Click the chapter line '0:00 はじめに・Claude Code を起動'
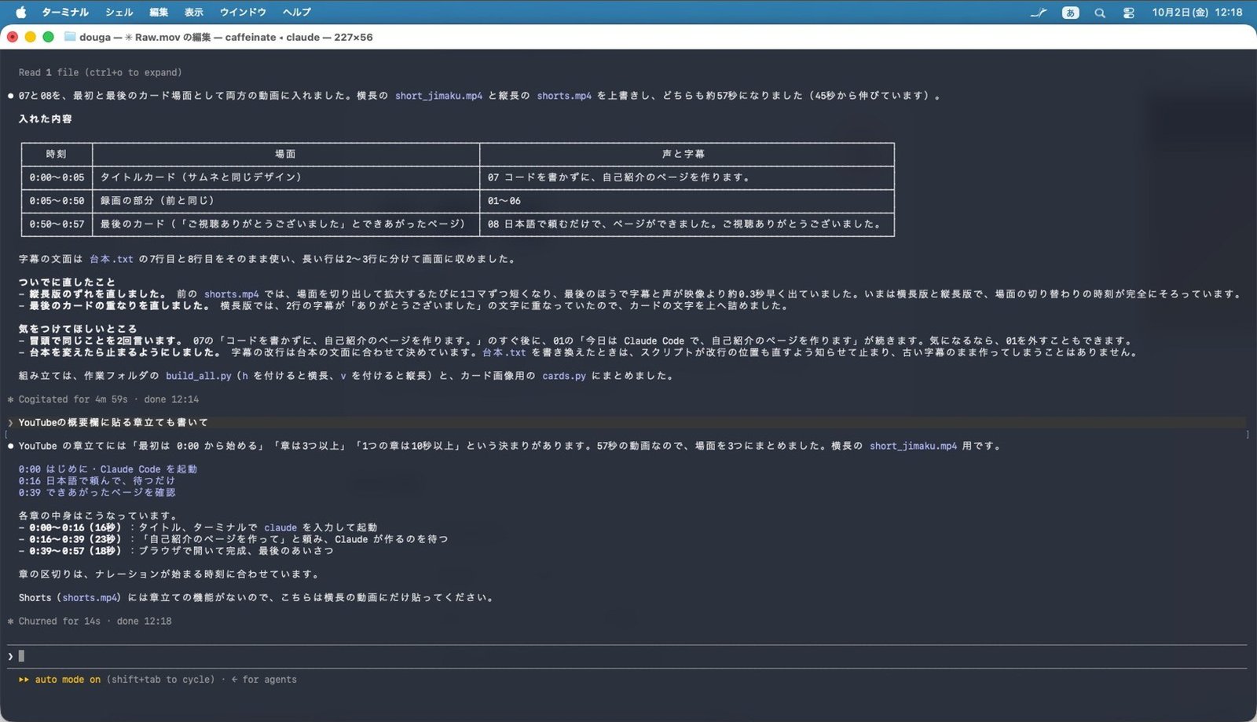This screenshot has height=722, width=1257. pyautogui.click(x=108, y=469)
